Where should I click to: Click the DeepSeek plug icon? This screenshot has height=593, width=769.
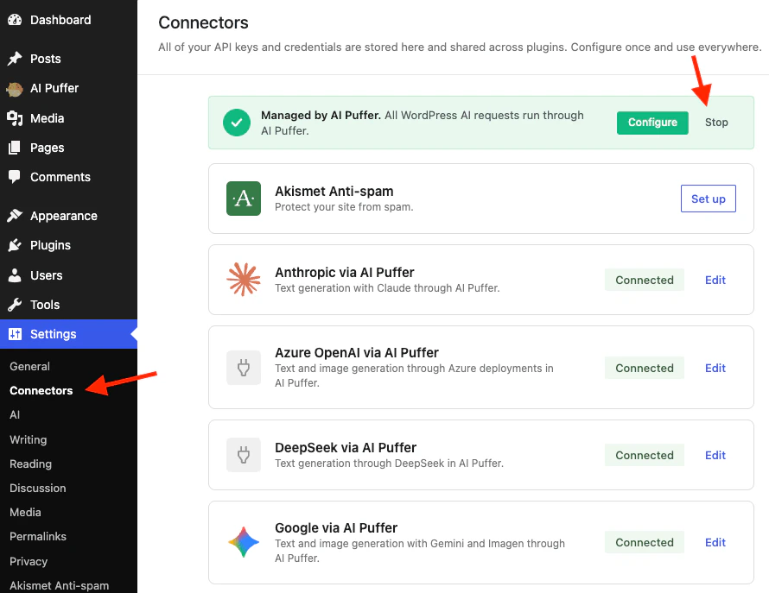[x=244, y=455]
